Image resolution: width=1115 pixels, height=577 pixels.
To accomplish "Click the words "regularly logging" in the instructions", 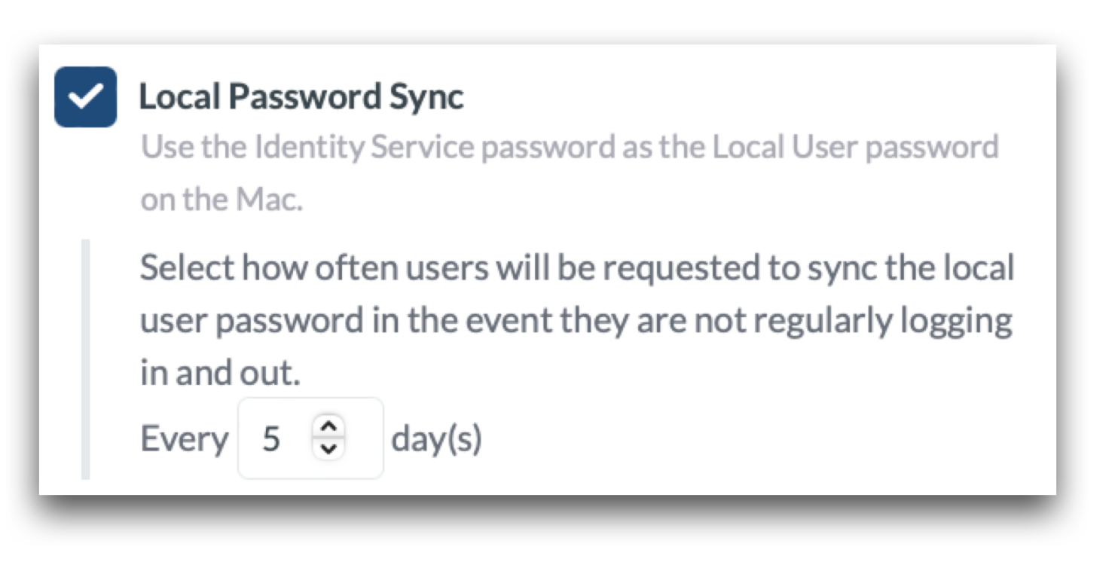I will click(x=883, y=321).
